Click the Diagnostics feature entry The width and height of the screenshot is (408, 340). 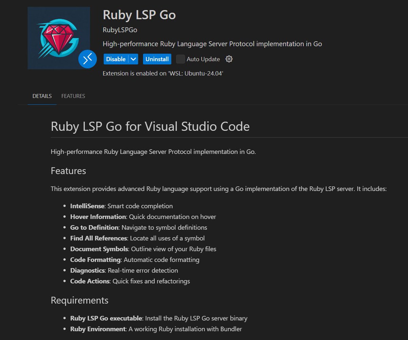(x=124, y=270)
